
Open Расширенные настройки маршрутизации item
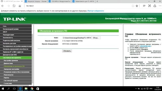[16, 46]
